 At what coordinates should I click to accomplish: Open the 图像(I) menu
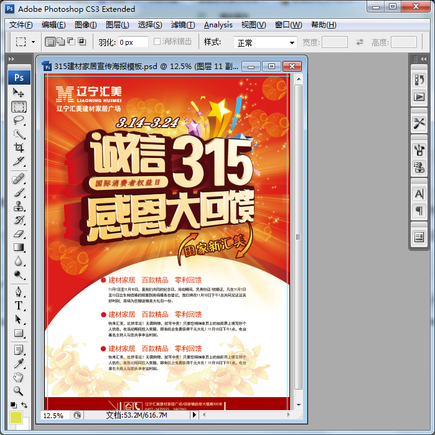(x=86, y=25)
